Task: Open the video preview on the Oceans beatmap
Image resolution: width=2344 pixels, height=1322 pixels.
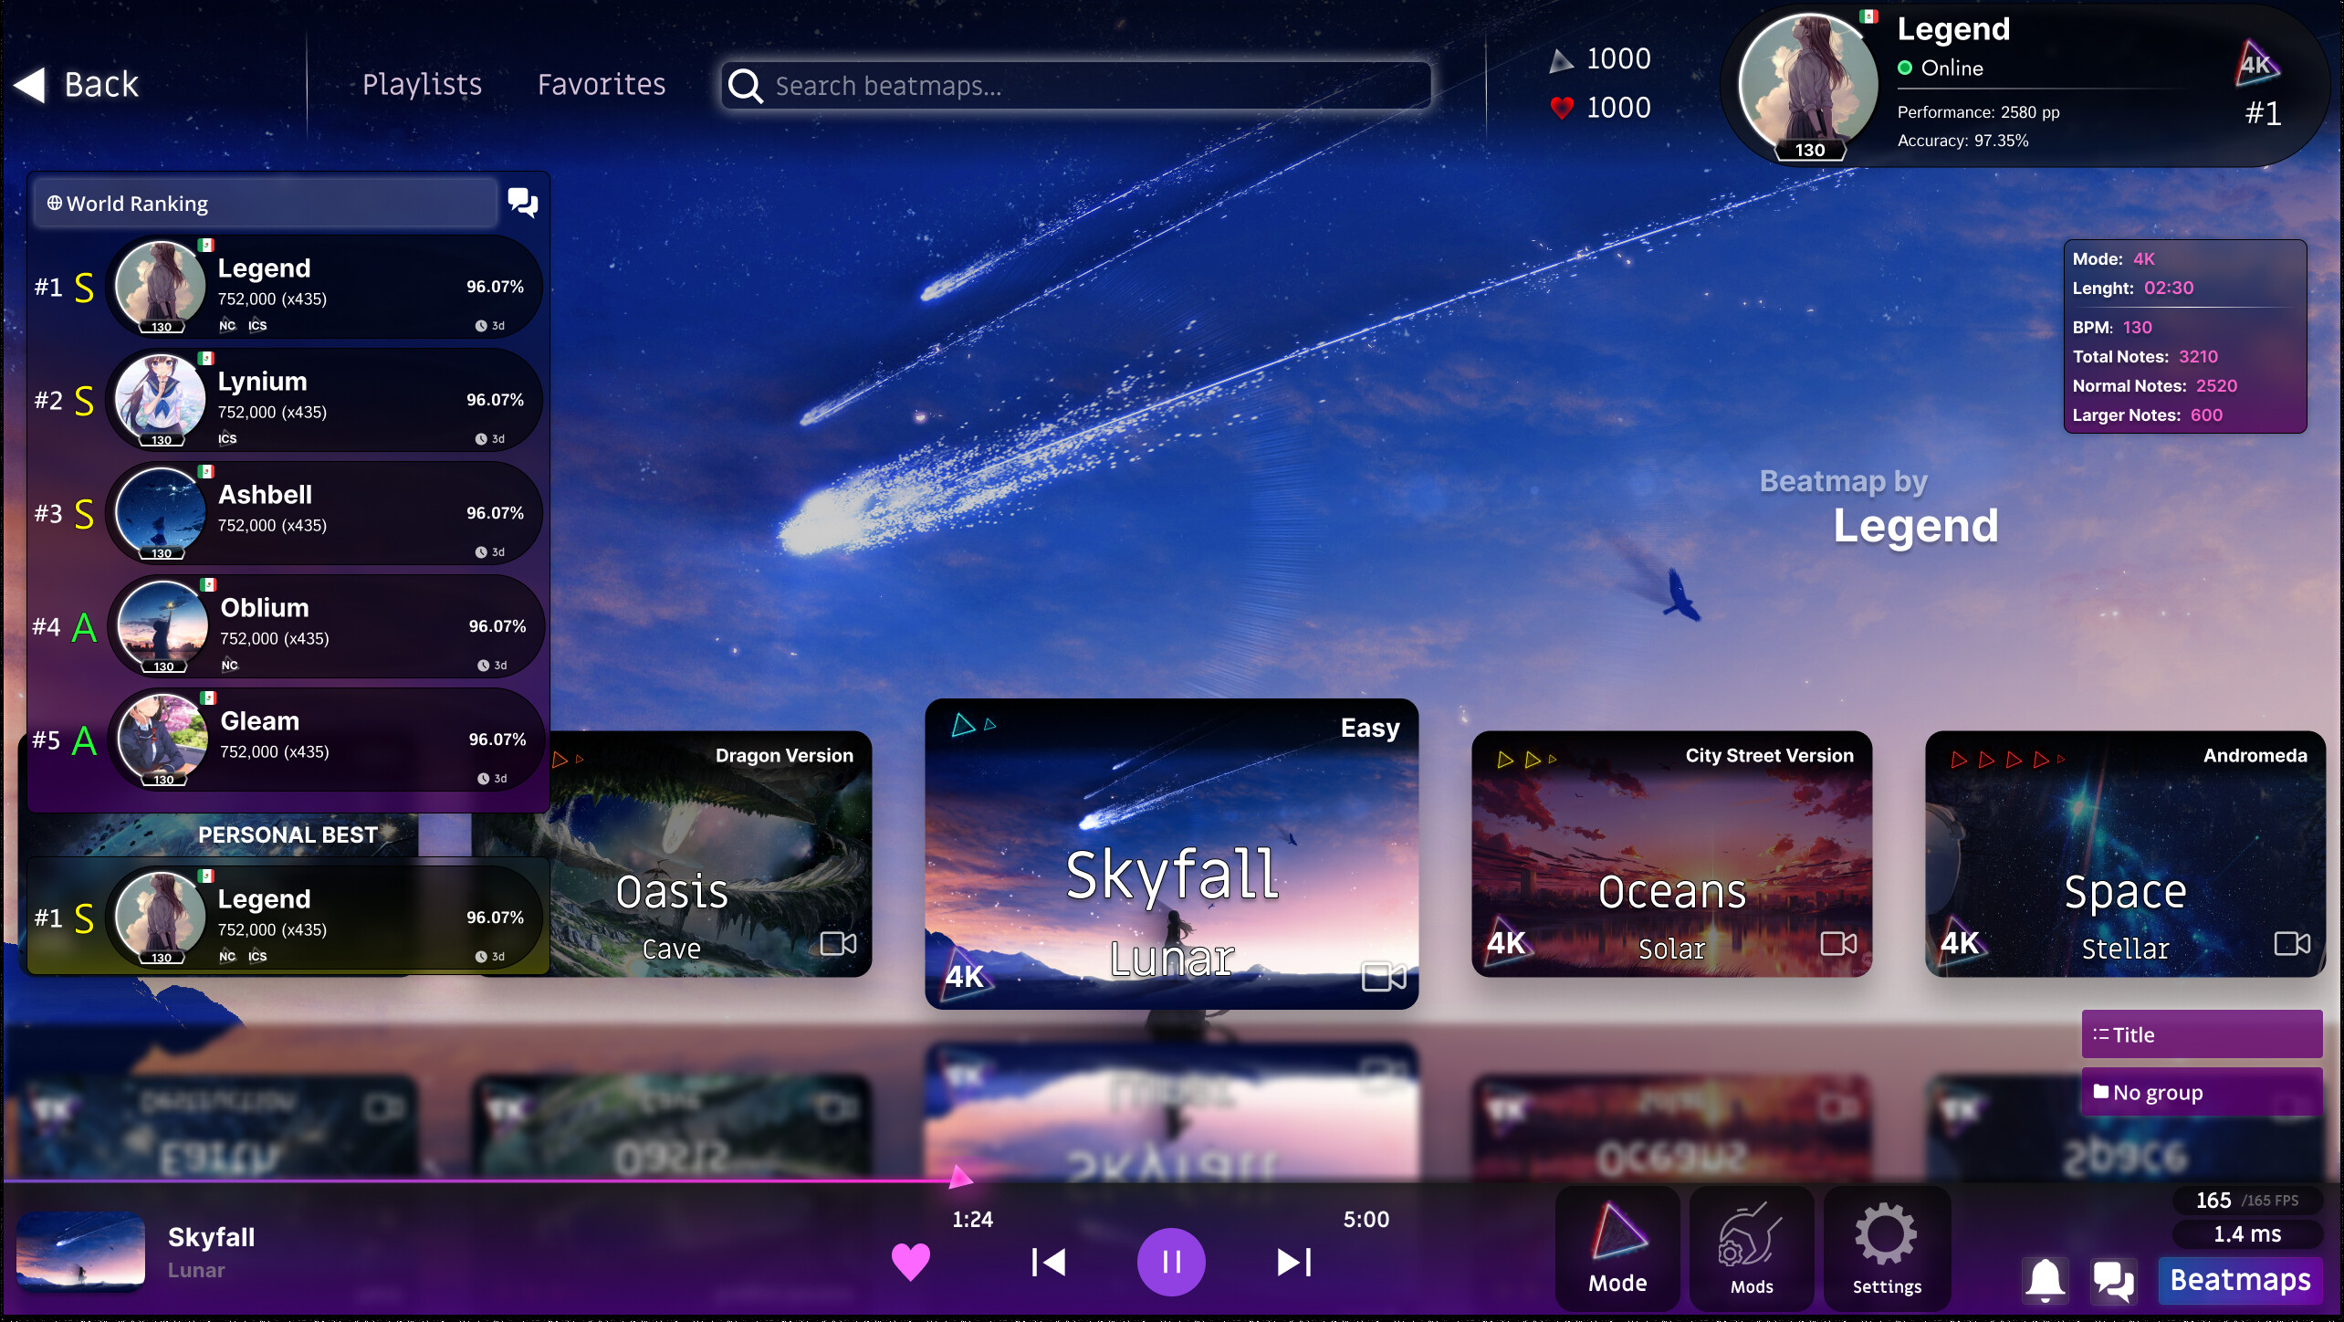Action: (x=1836, y=944)
